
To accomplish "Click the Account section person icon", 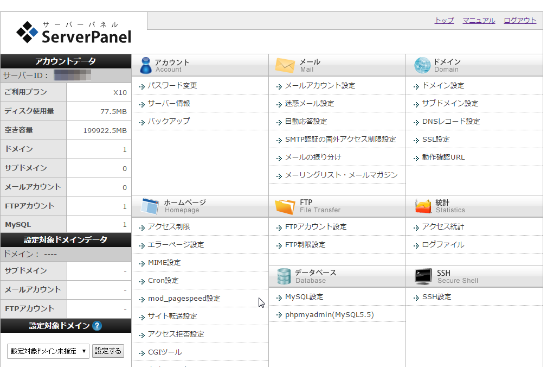I will pyautogui.click(x=145, y=65).
